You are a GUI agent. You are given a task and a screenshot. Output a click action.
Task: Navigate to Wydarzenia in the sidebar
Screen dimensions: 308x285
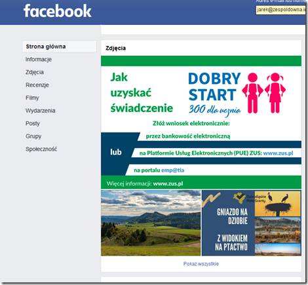pos(40,111)
